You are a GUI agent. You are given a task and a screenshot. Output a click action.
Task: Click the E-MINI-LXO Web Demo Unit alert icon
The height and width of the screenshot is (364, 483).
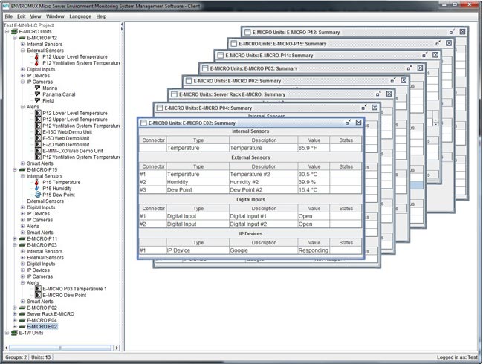[38, 151]
